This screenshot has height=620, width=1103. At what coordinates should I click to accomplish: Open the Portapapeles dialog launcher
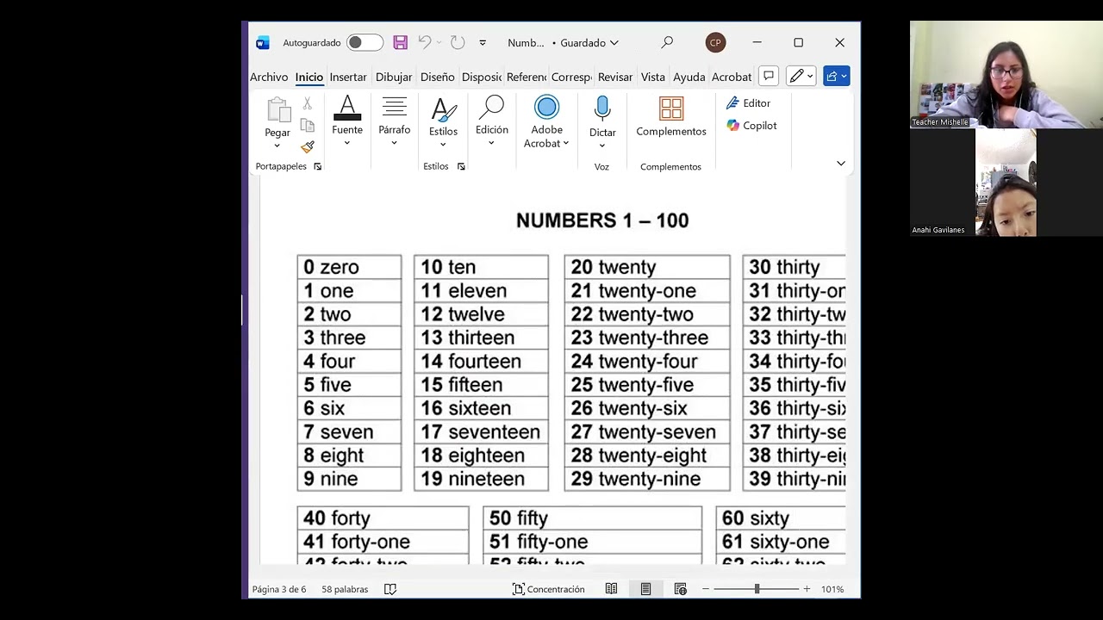[x=318, y=166]
